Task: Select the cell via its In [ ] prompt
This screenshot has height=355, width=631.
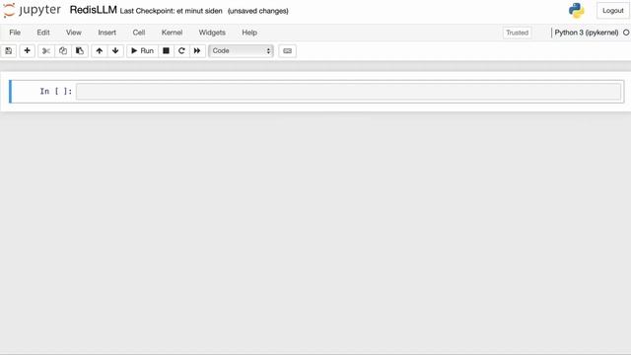Action: [56, 92]
